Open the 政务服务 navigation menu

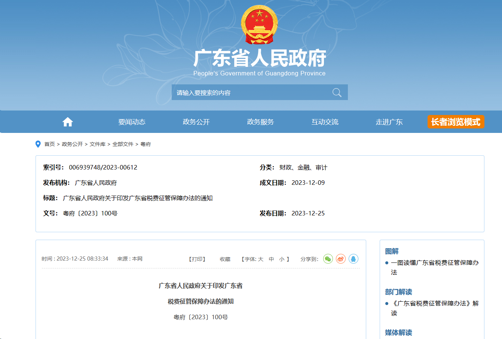260,122
